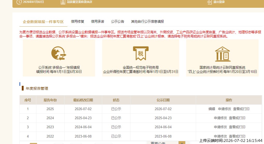264x144 pixels.
Task: Click the 税 tax bureau icon
Action: [141, 53]
